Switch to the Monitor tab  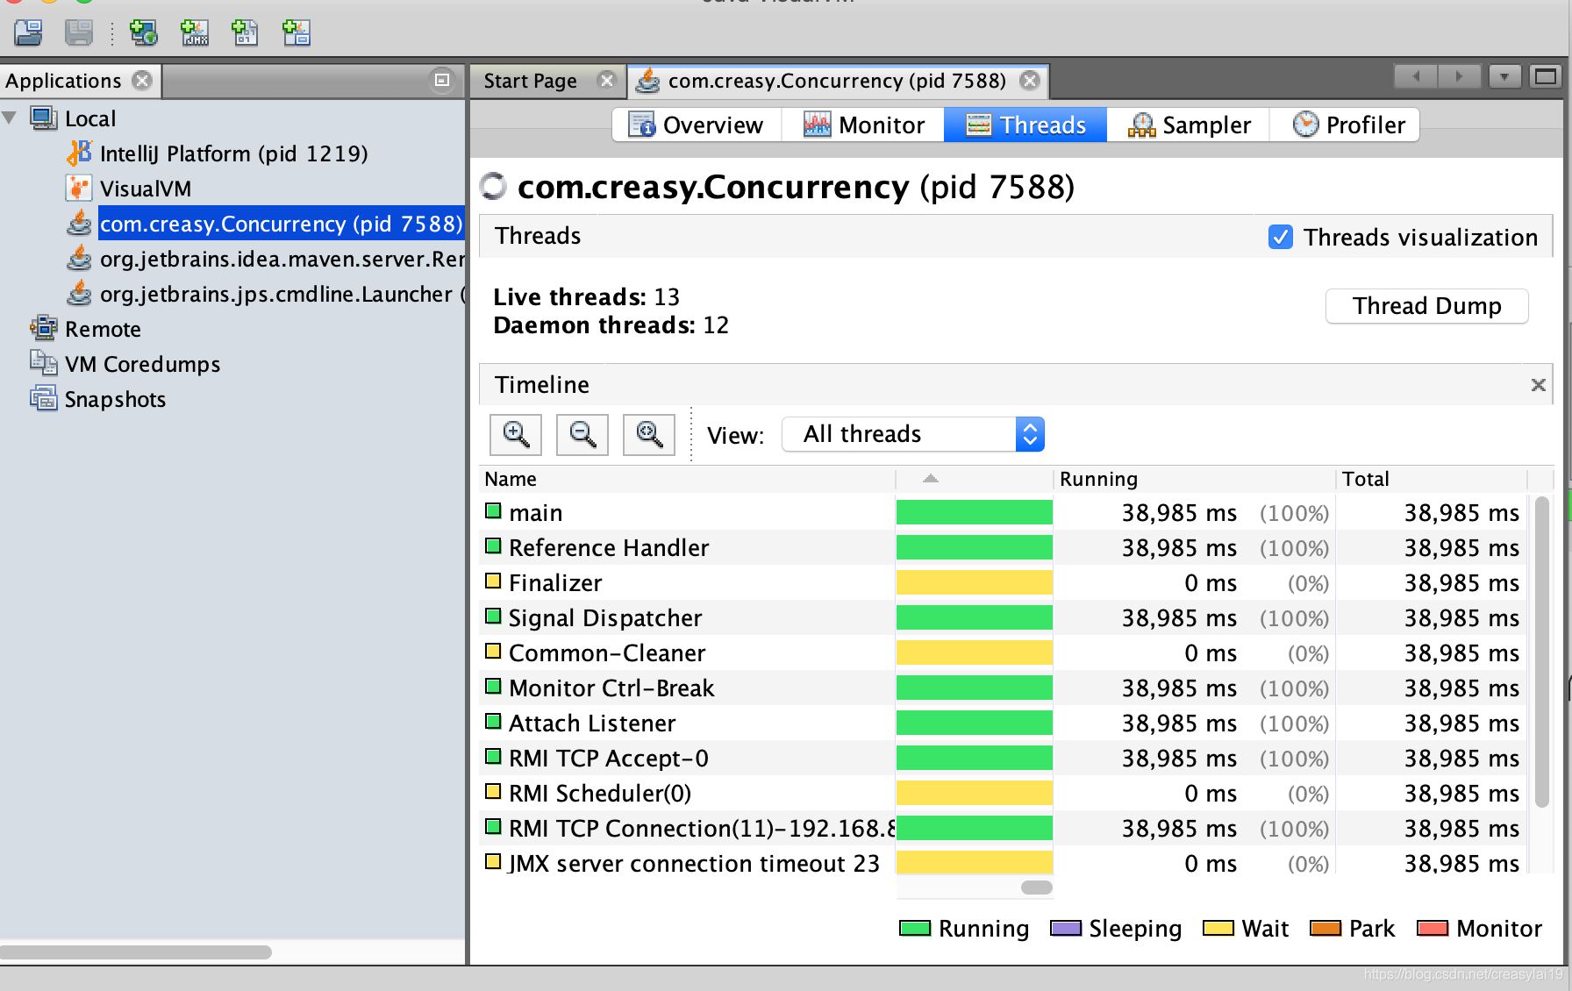tap(864, 125)
